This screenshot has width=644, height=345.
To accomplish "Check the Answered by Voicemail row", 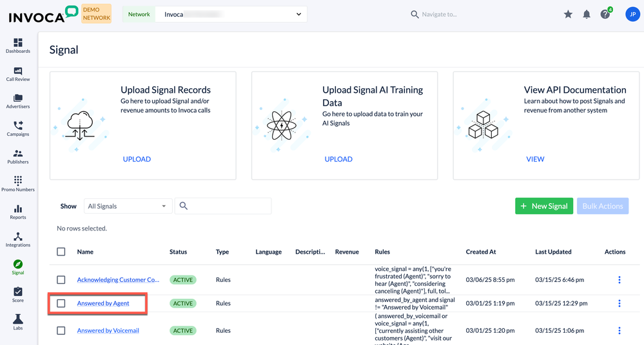I will click(61, 331).
